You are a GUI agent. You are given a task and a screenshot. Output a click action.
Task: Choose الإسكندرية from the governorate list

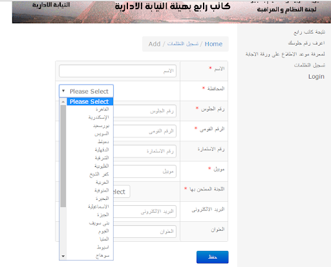[x=90, y=117]
